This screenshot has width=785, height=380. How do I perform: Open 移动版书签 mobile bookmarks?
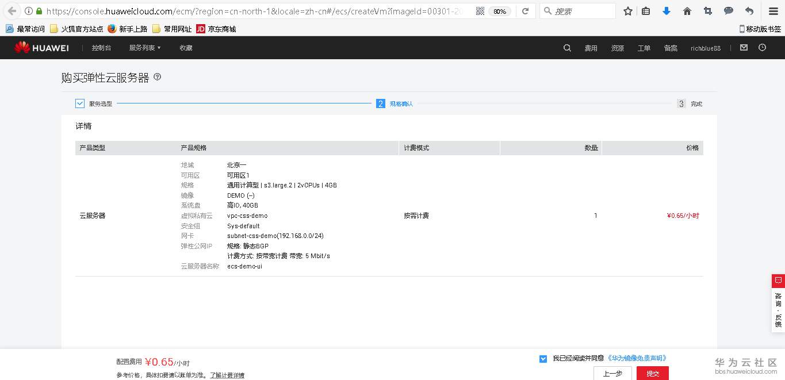coord(760,29)
